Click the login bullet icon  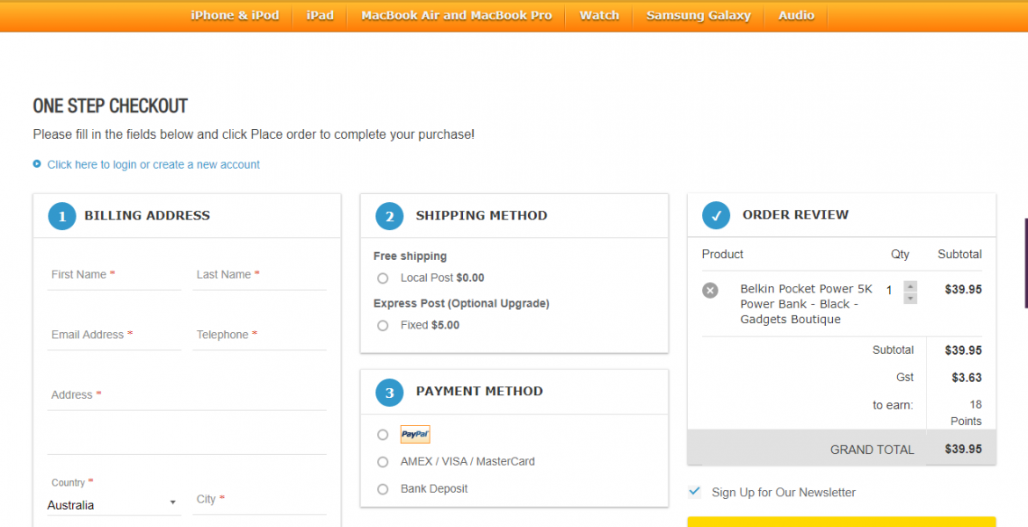[x=37, y=164]
